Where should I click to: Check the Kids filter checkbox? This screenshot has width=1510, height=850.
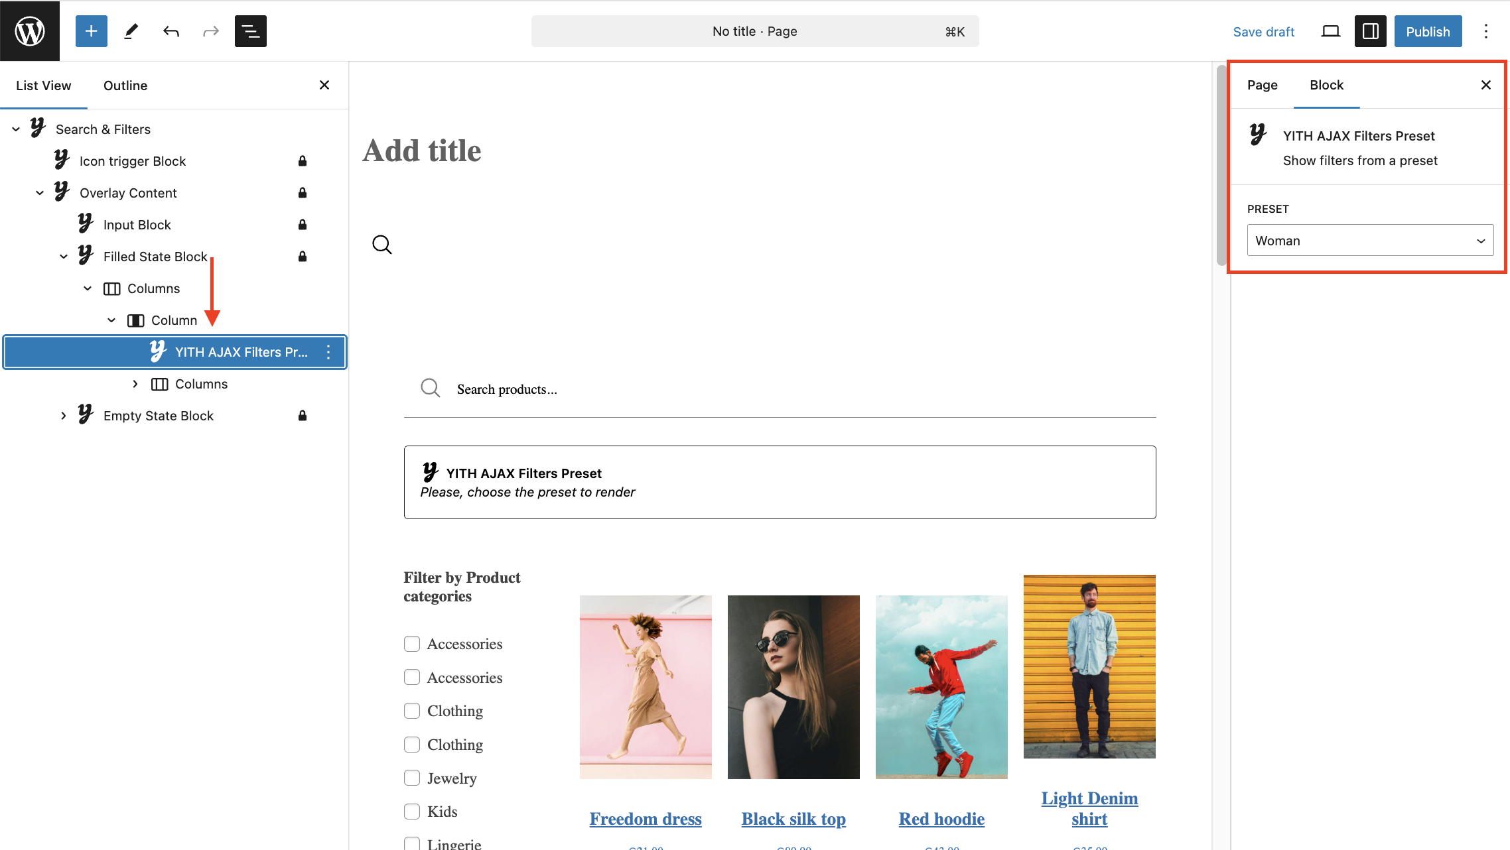pyautogui.click(x=412, y=812)
